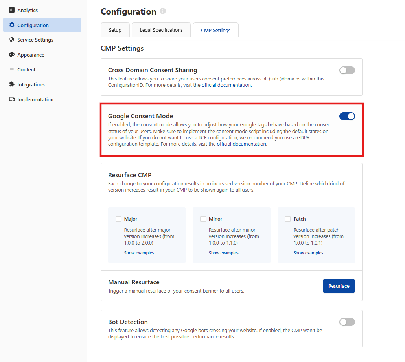Click the Analytics bar chart icon
The image size is (405, 362).
[12, 10]
